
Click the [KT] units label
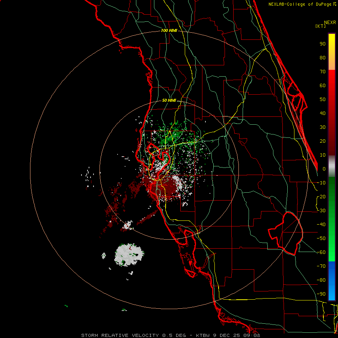[x=320, y=26]
